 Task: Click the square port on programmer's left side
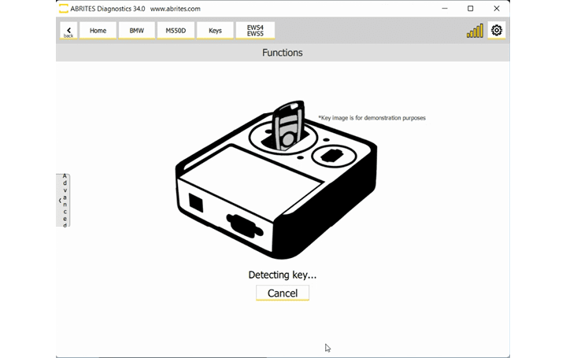[x=195, y=204]
